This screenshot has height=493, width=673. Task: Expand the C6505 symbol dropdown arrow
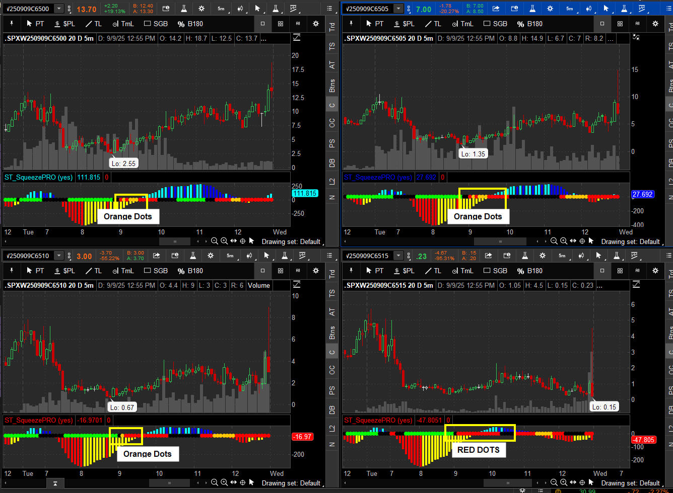398,9
